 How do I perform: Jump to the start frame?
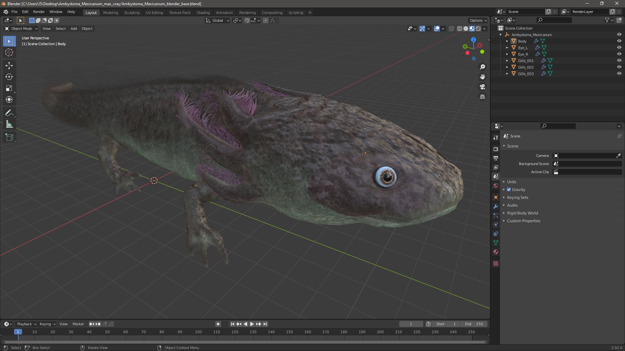232,324
